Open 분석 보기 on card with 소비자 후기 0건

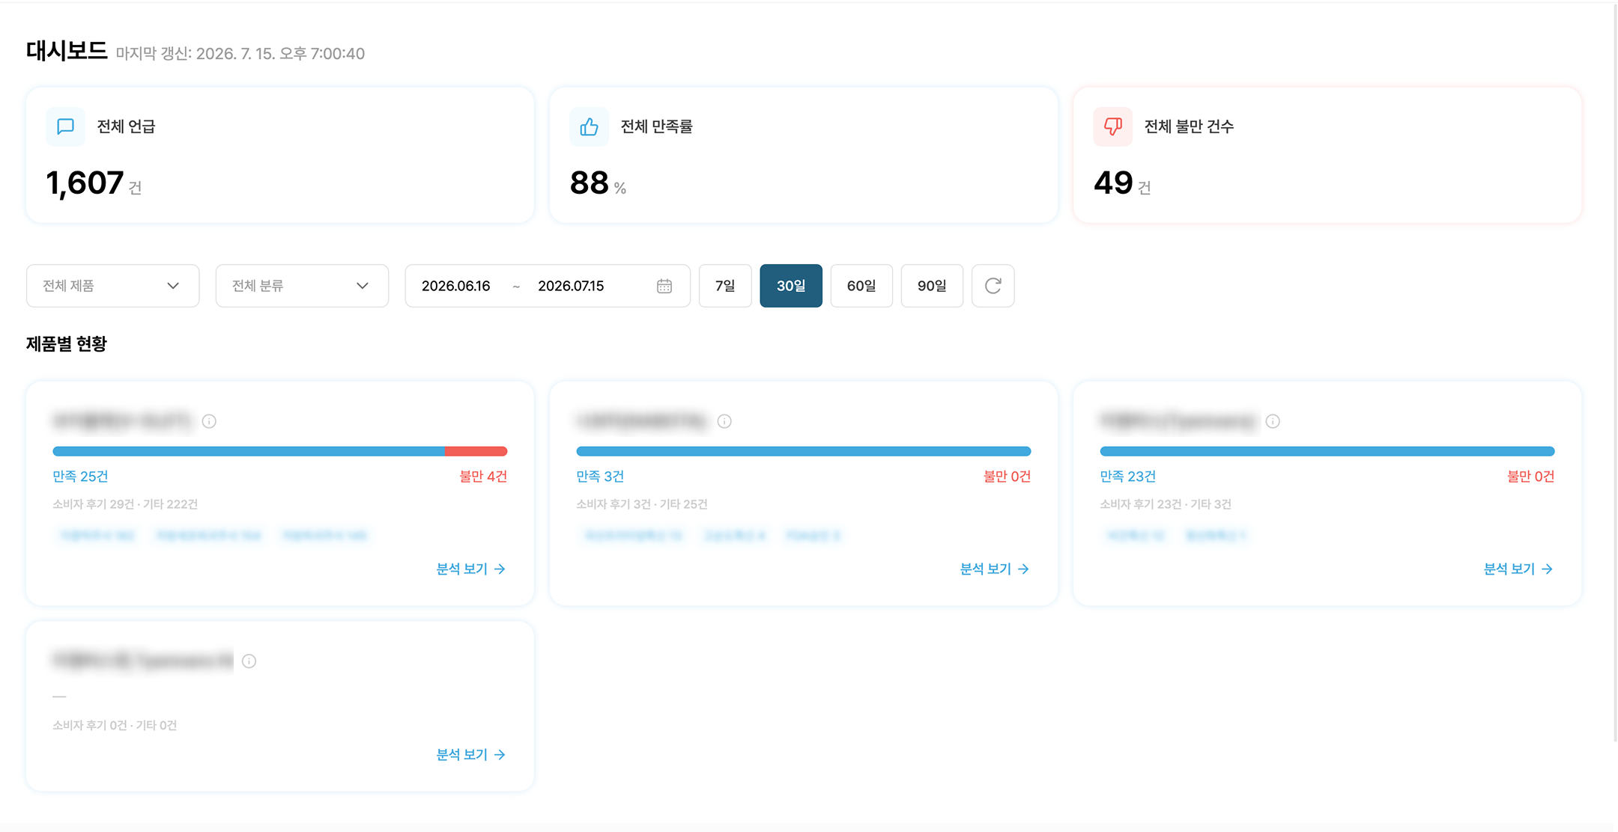coord(471,755)
